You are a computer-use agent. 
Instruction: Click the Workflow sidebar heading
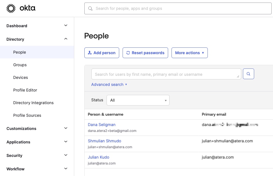pos(15,169)
